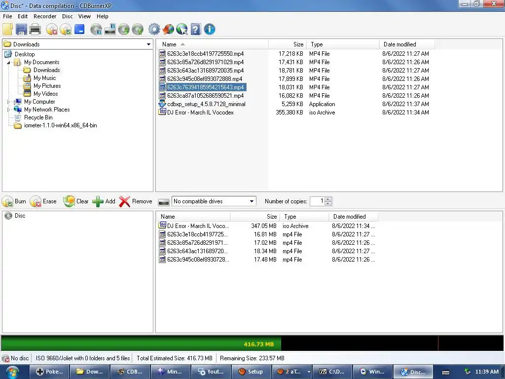
Task: Sort compilation list by Type column
Action: (x=304, y=217)
